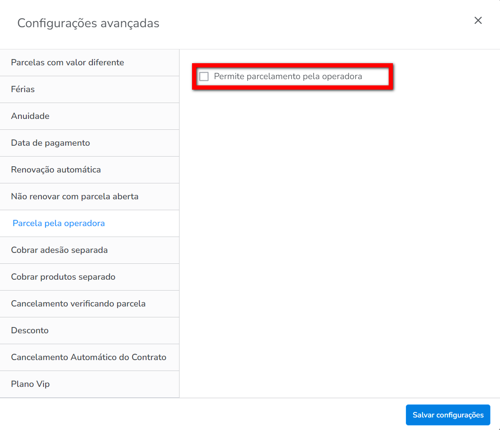This screenshot has height=430, width=500.
Task: Go to Cancelamento Automático do Contrato
Action: 88,357
